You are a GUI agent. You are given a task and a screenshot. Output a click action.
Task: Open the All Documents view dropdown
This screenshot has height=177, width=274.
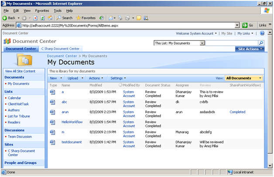[244, 78]
